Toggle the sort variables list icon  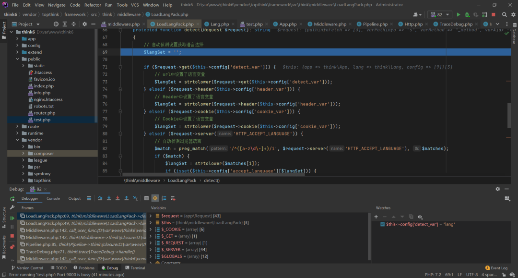(x=164, y=198)
